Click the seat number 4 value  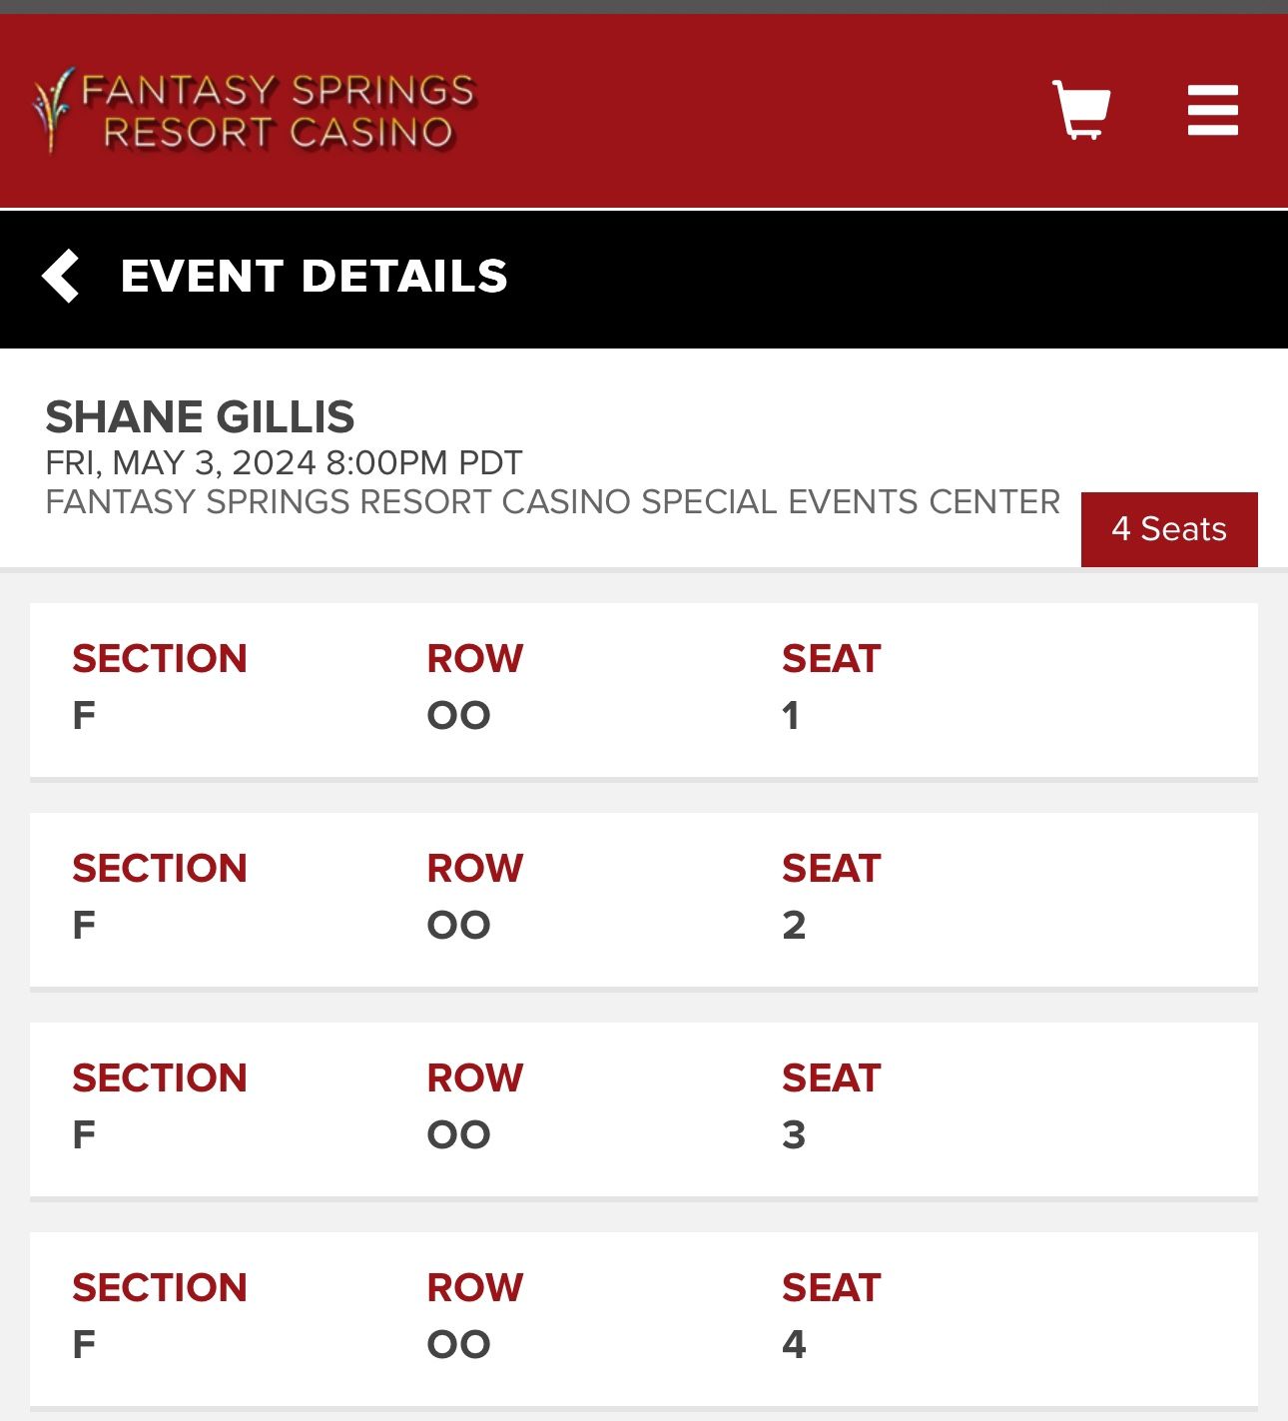coord(794,1345)
